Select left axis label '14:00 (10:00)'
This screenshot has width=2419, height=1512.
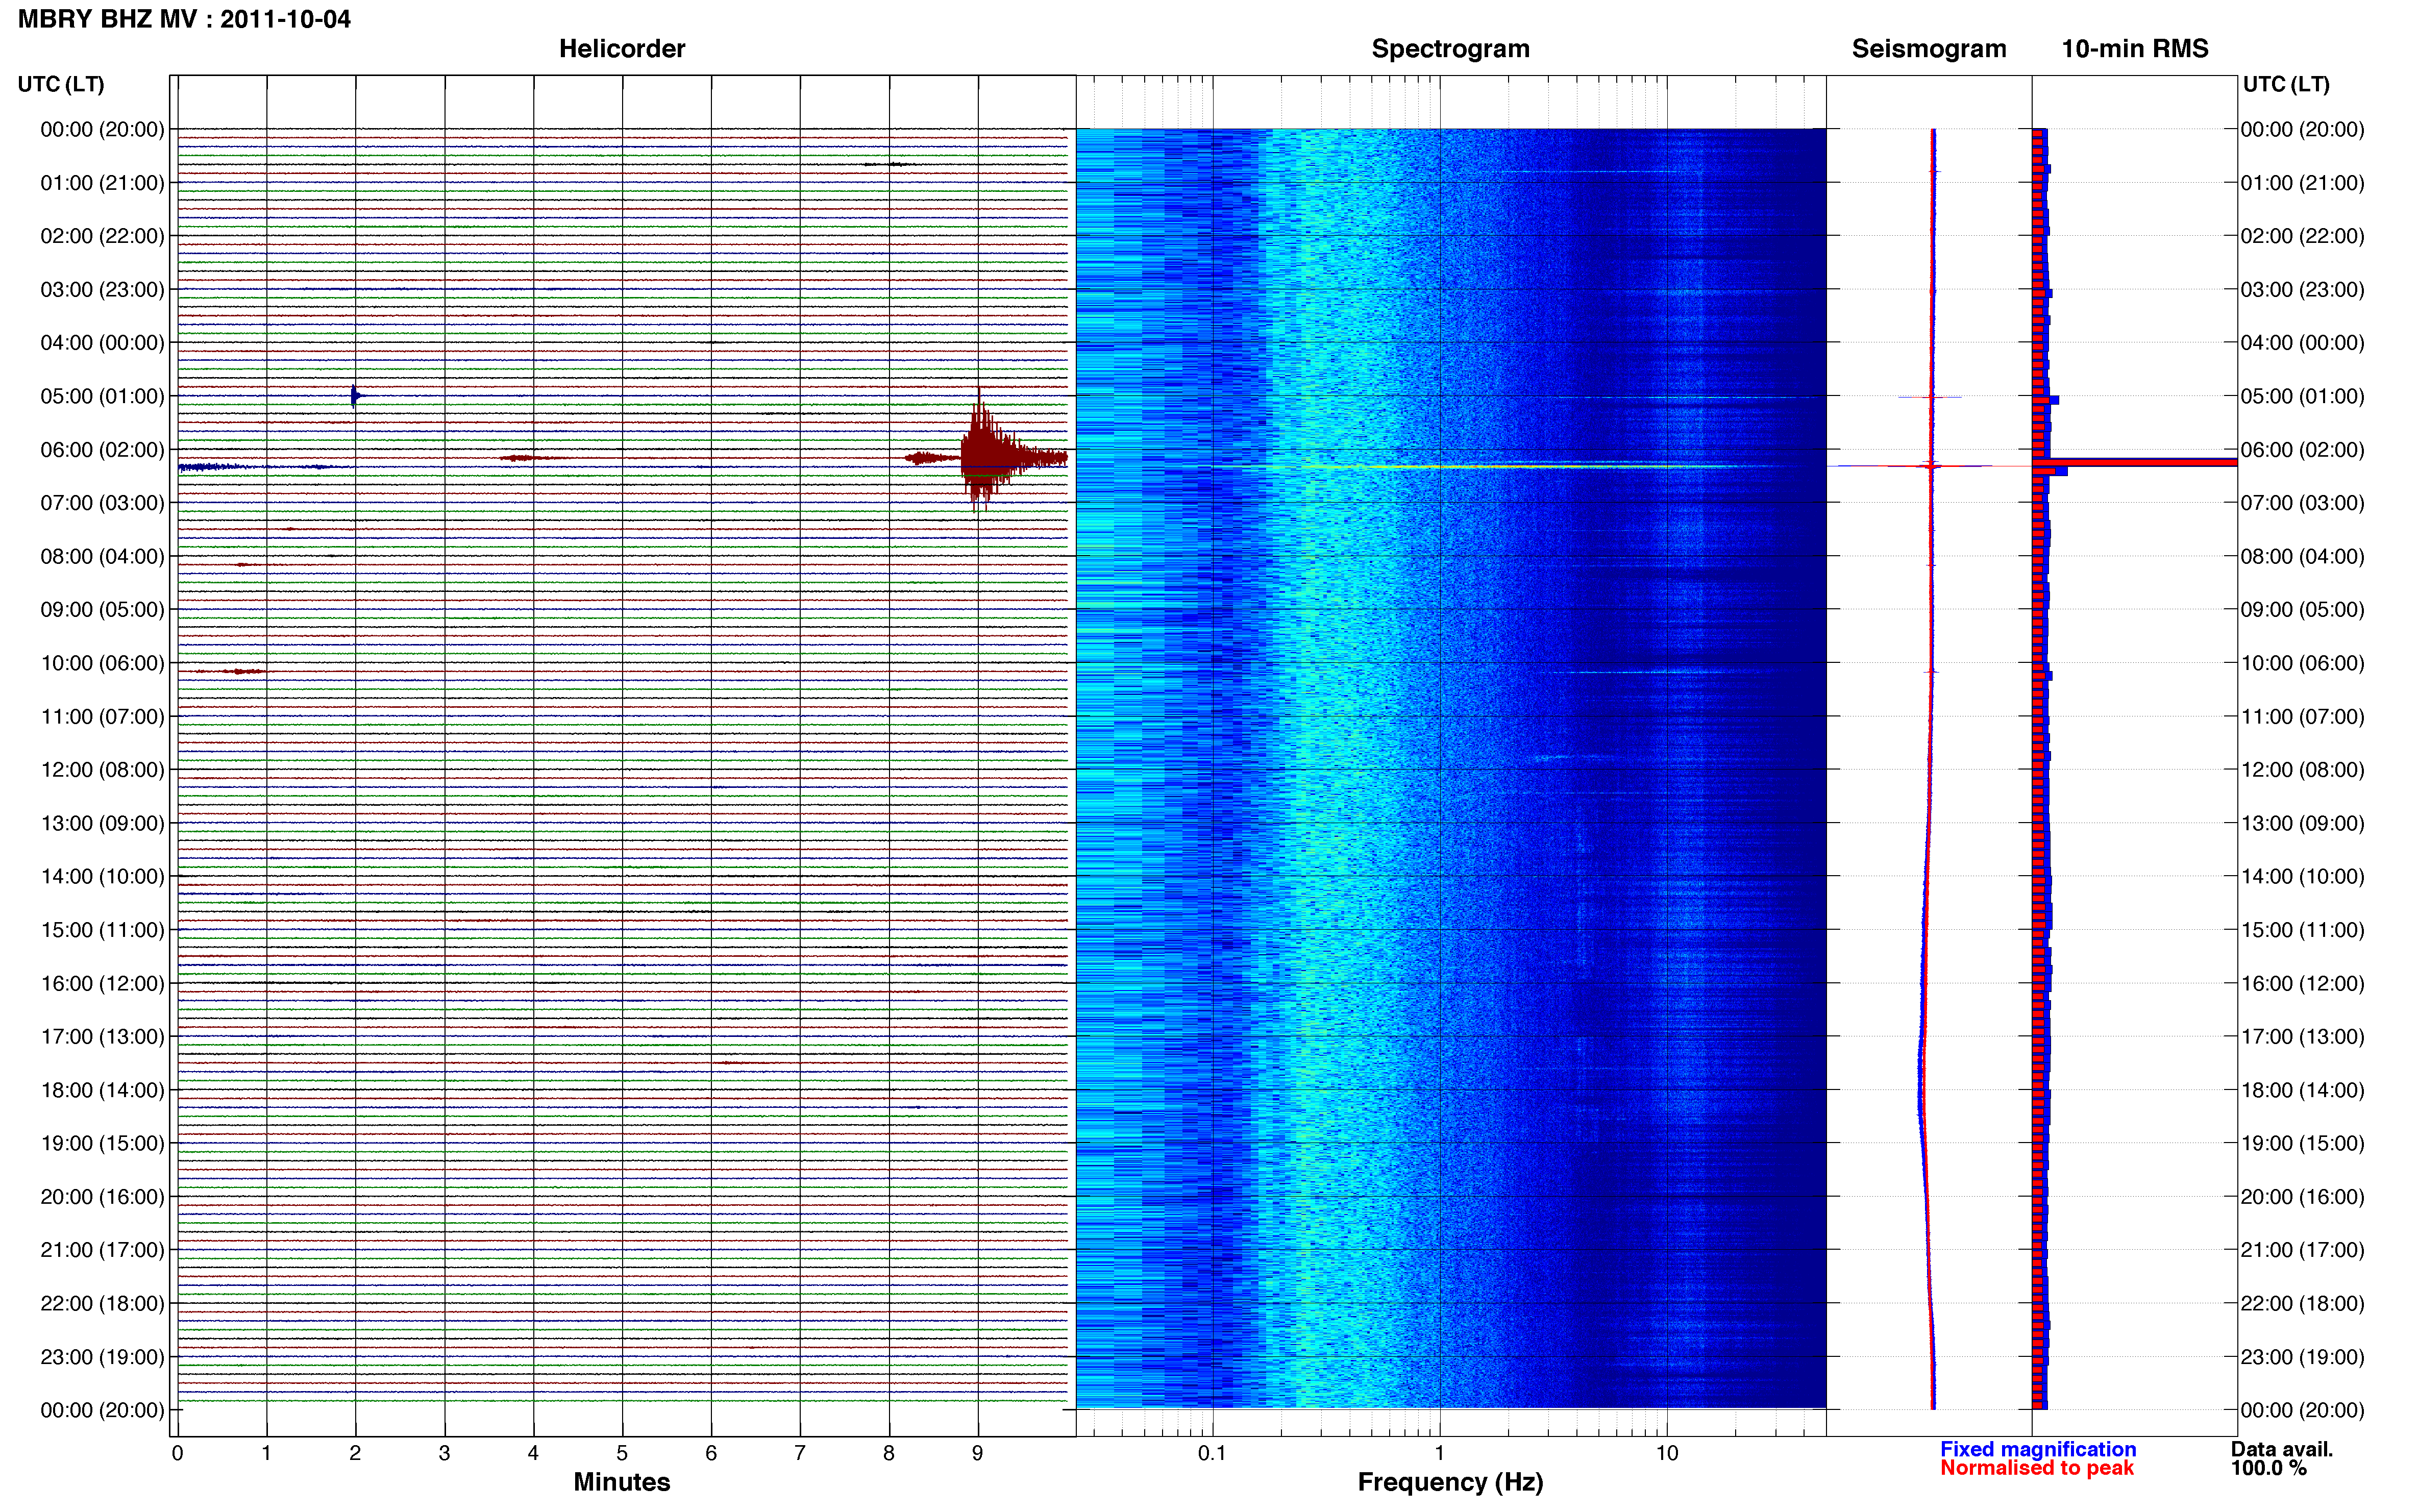[x=102, y=877]
